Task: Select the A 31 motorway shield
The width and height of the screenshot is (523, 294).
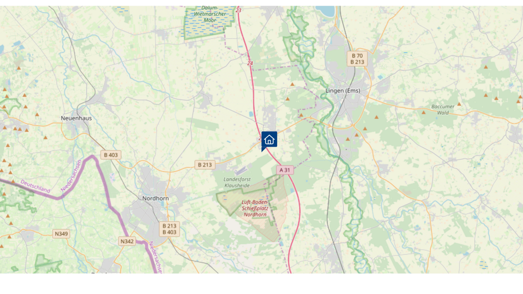Action: (285, 170)
